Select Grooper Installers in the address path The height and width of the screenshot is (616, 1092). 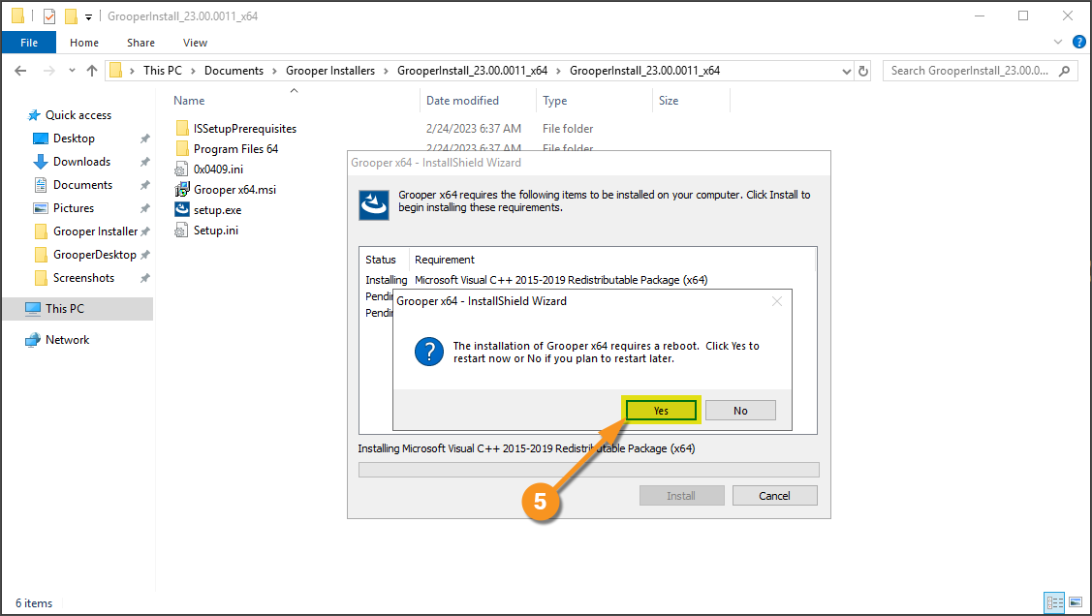coord(330,71)
